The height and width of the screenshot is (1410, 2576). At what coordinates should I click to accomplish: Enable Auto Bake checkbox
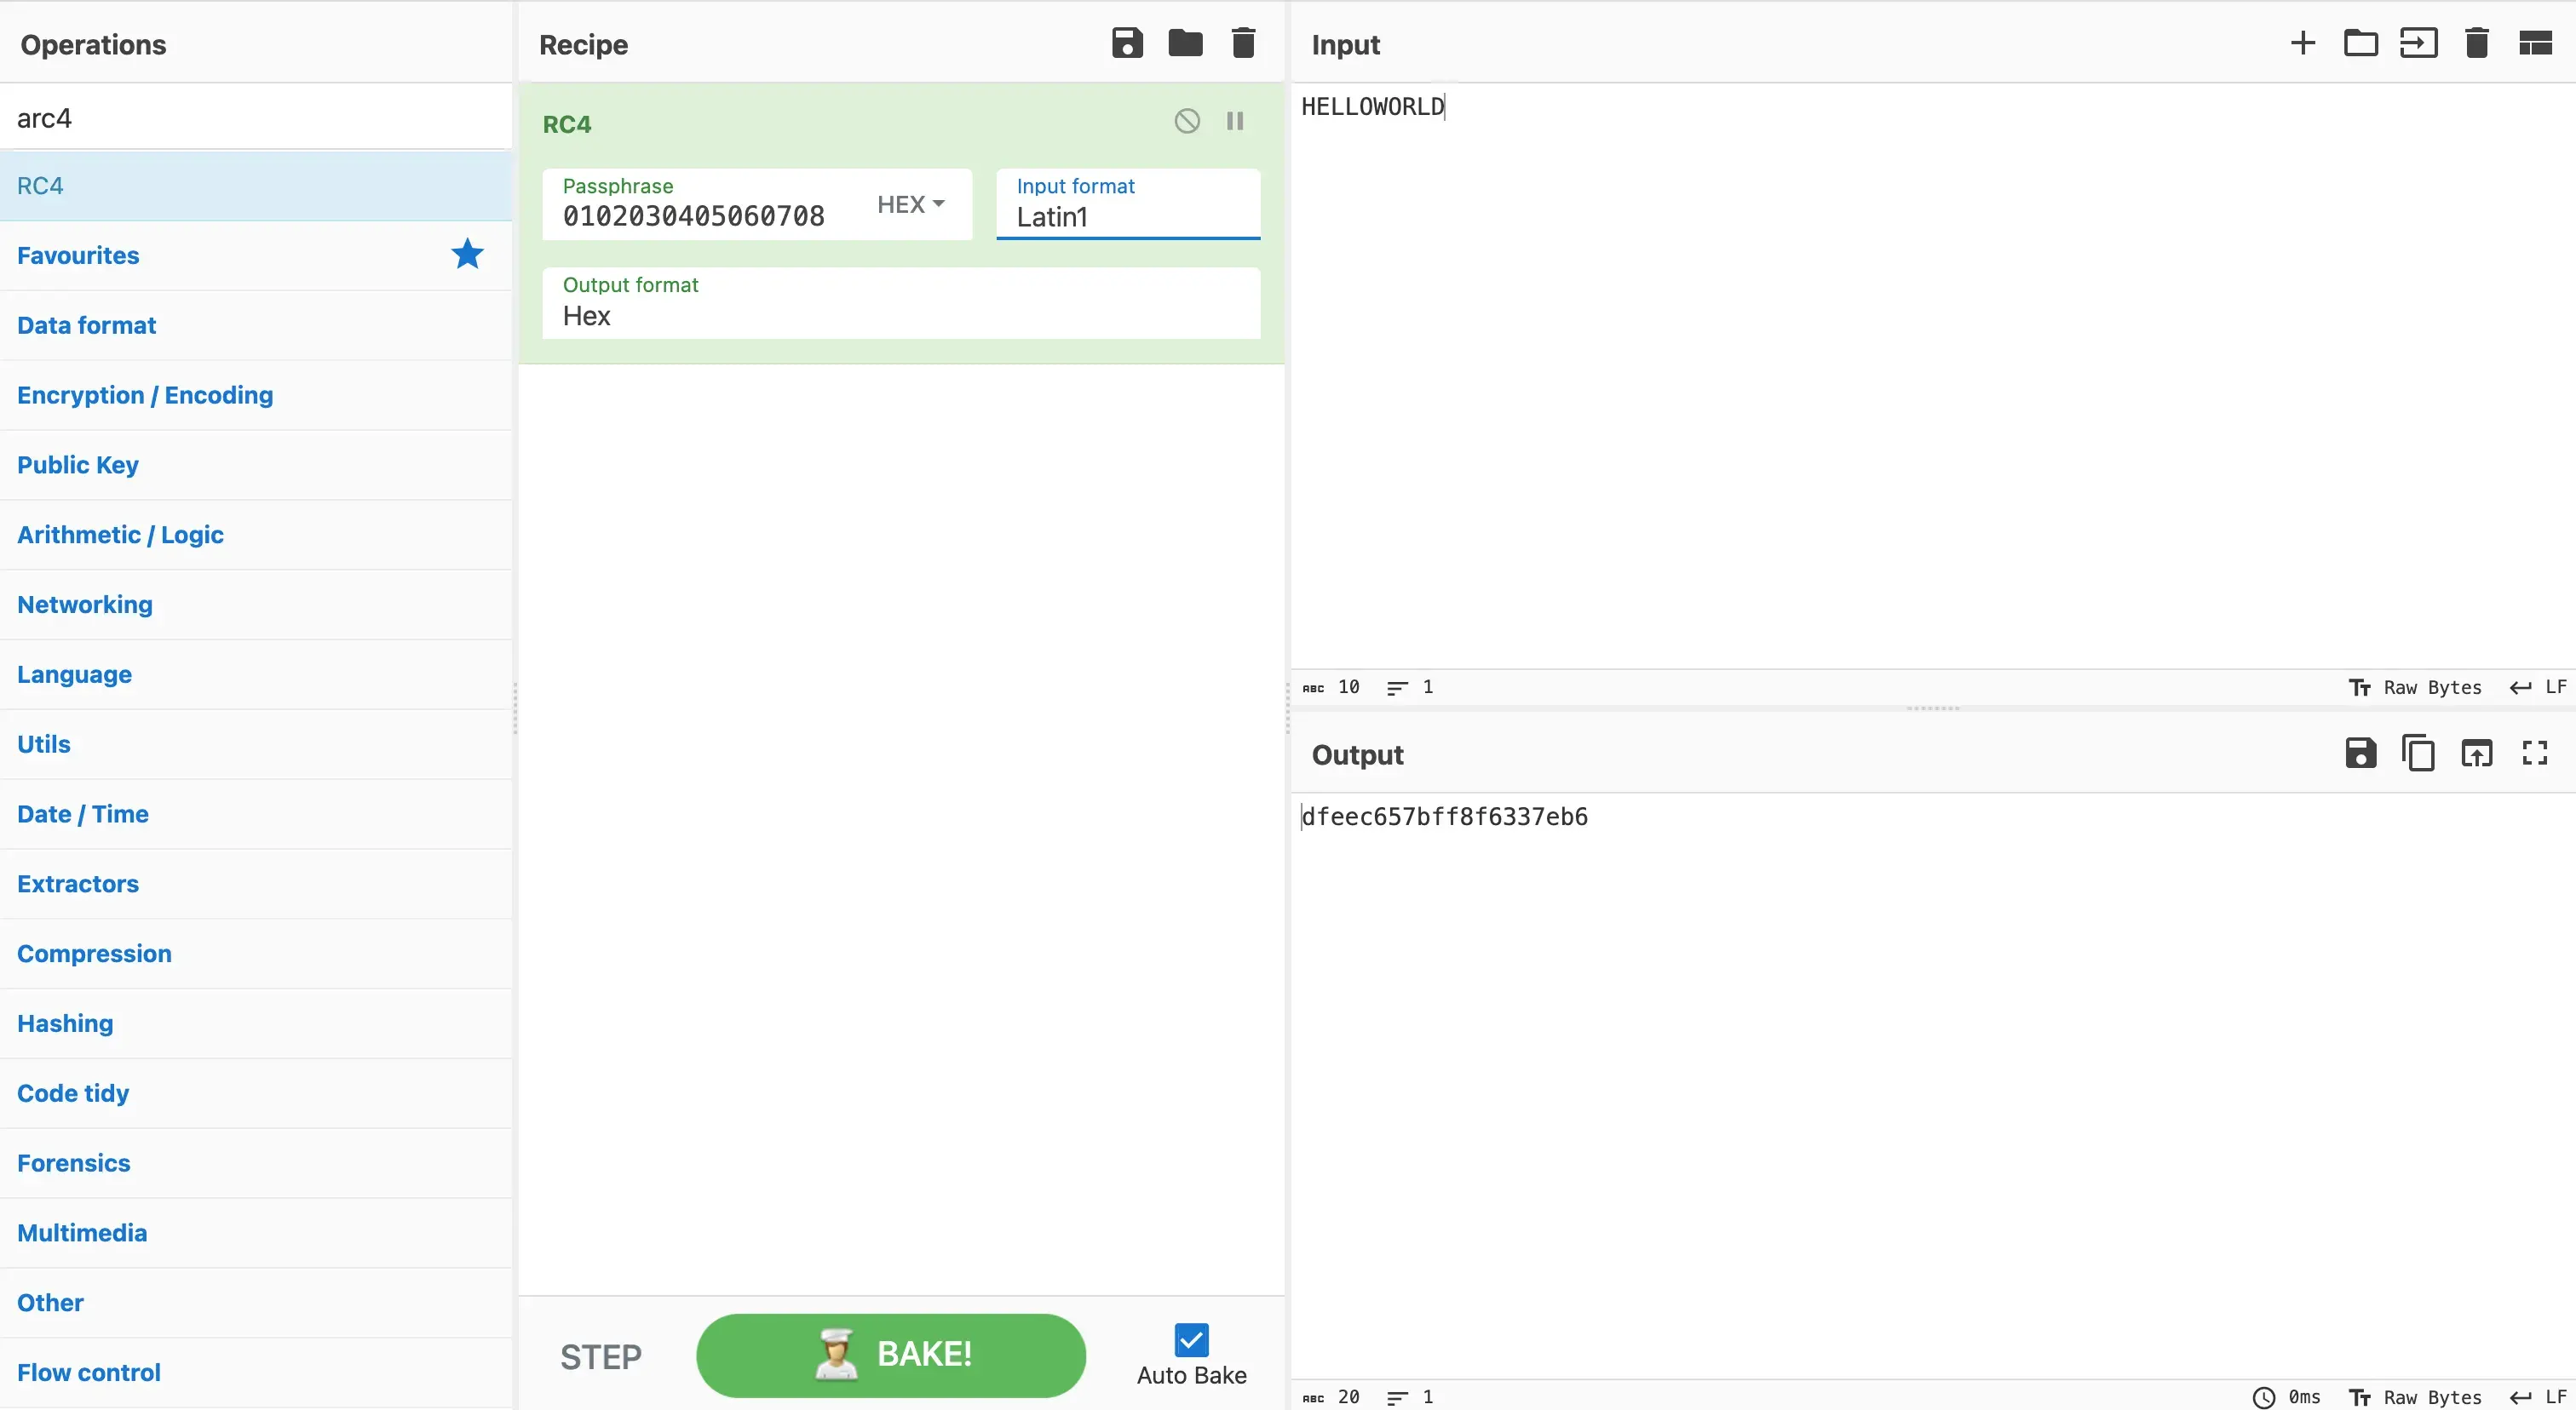point(1192,1338)
